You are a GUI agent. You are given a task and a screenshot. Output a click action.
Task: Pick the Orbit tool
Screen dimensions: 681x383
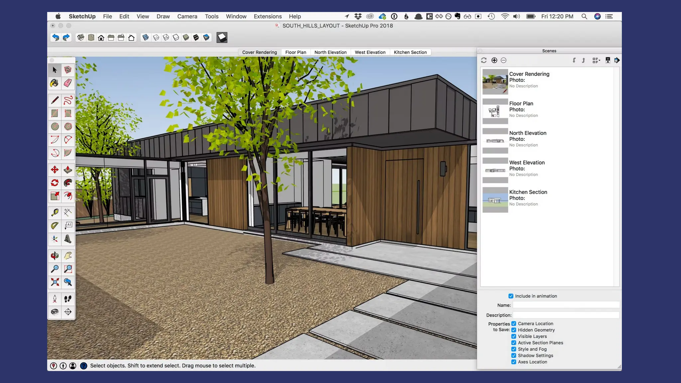click(x=55, y=256)
